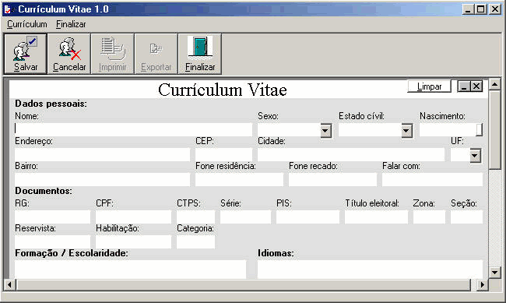The height and width of the screenshot is (303, 506).
Task: Click into the CPF input field
Action: [133, 217]
